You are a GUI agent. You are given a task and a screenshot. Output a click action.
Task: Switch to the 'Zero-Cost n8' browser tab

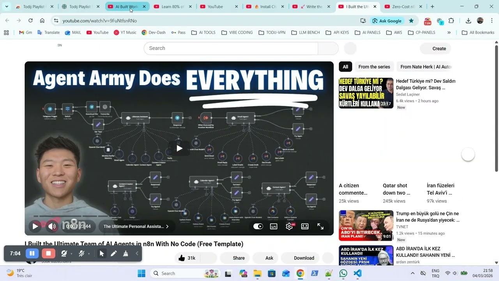403,7
